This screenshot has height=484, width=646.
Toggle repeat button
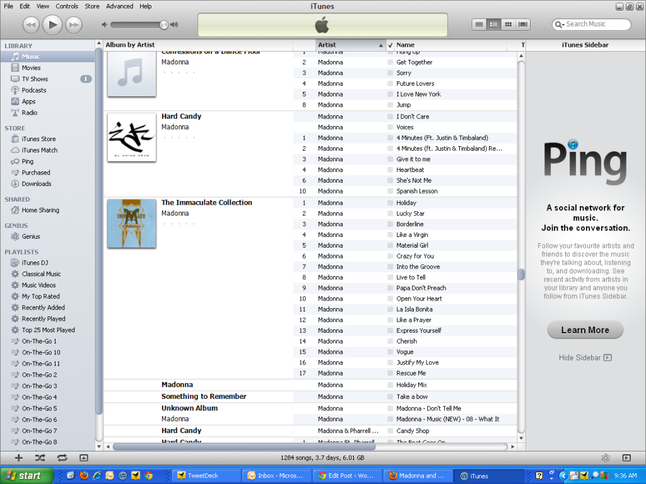point(62,458)
